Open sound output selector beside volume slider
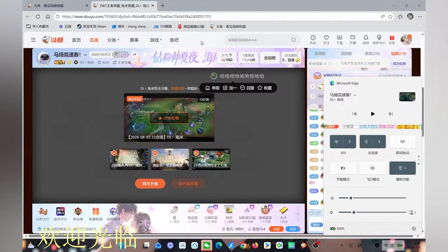 click(x=412, y=212)
